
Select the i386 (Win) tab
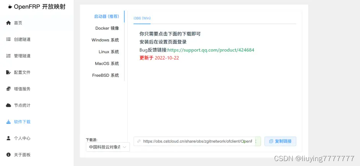142,18
